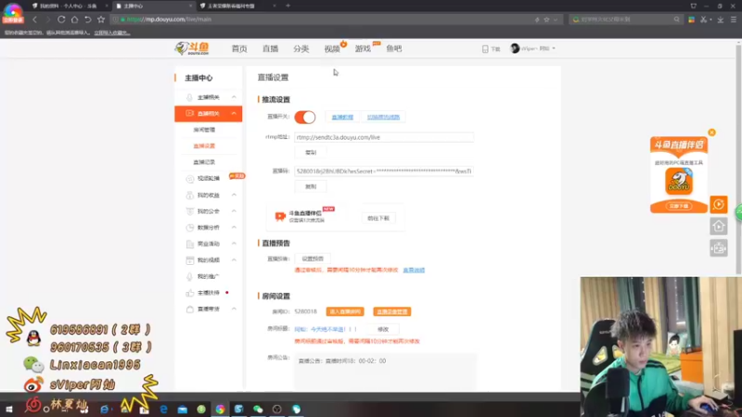The height and width of the screenshot is (417, 742).
Task: Open the browser downloads icon
Action: [x=721, y=19]
